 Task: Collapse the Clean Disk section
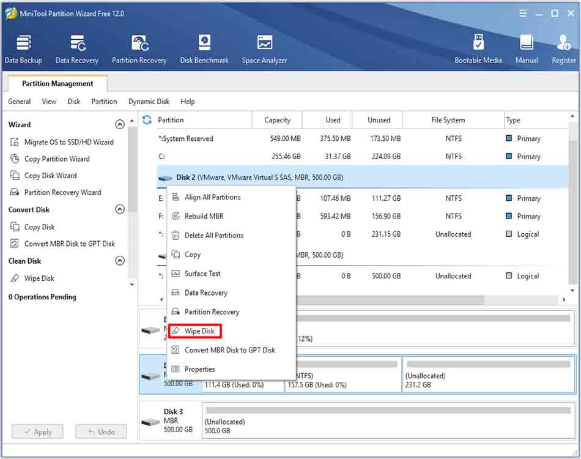[x=120, y=261]
